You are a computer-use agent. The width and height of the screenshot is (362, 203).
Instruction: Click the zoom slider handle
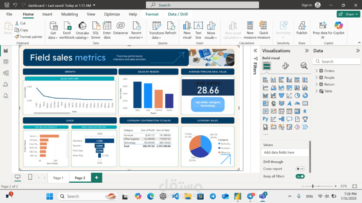tap(313, 186)
